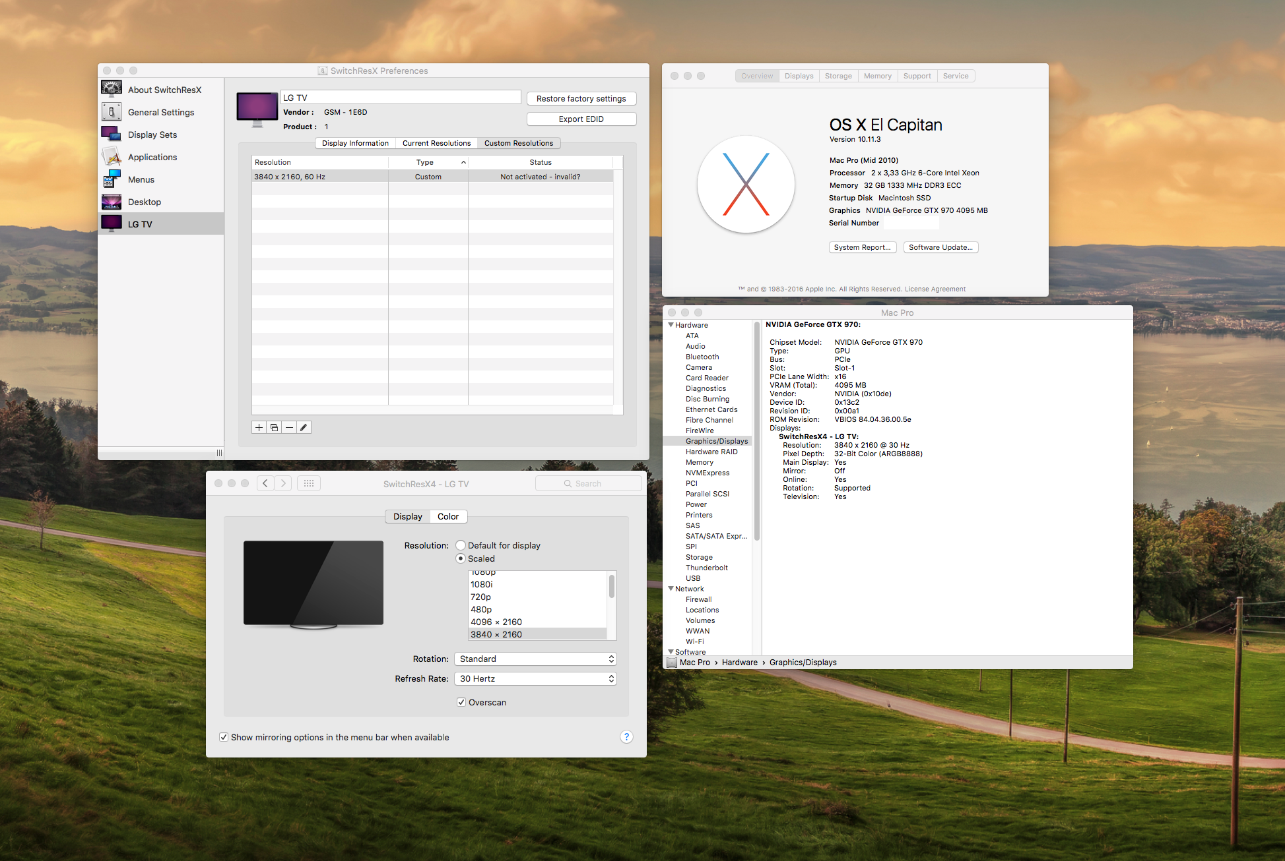Uncheck show mirroring options checkbox

coord(224,737)
